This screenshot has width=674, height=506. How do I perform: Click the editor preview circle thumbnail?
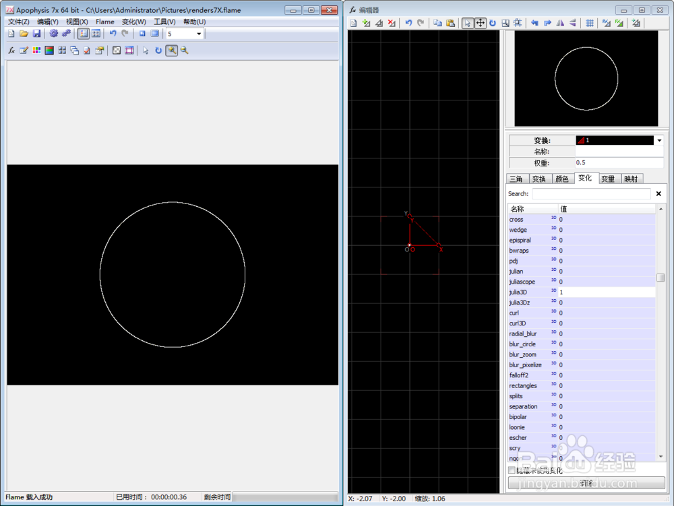coord(586,78)
